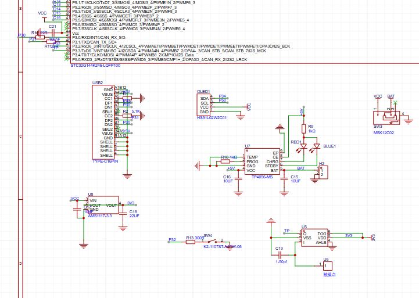Select the RED1 LED symbol
The width and height of the screenshot is (419, 298).
point(303,148)
